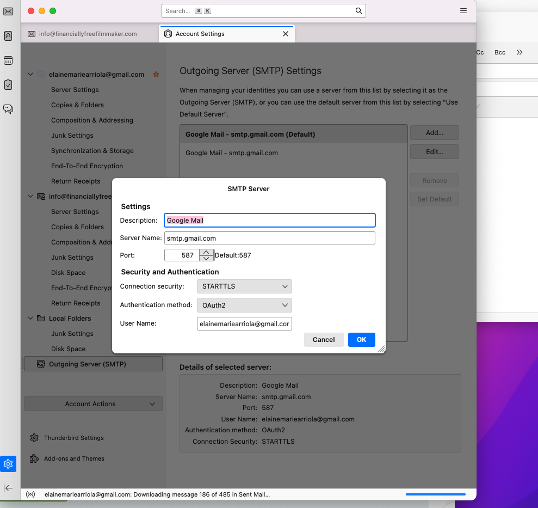The image size is (538, 508).
Task: Close the Account Settings tab
Action: point(285,34)
